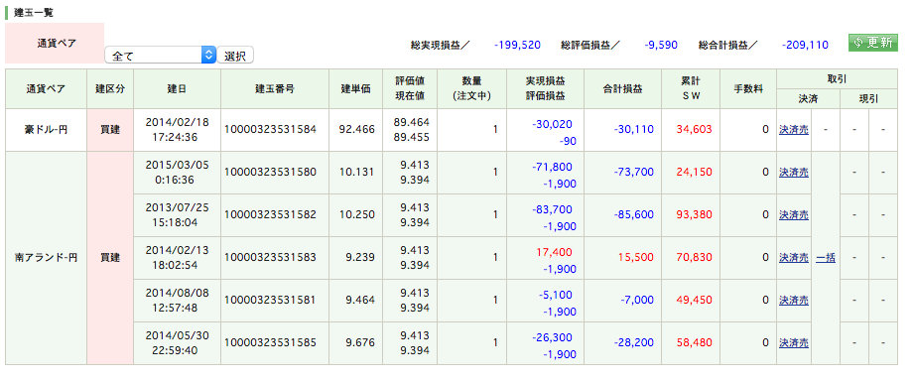Image resolution: width=914 pixels, height=380 pixels.
Task: Click position number 10000323531582
Action: 271,215
